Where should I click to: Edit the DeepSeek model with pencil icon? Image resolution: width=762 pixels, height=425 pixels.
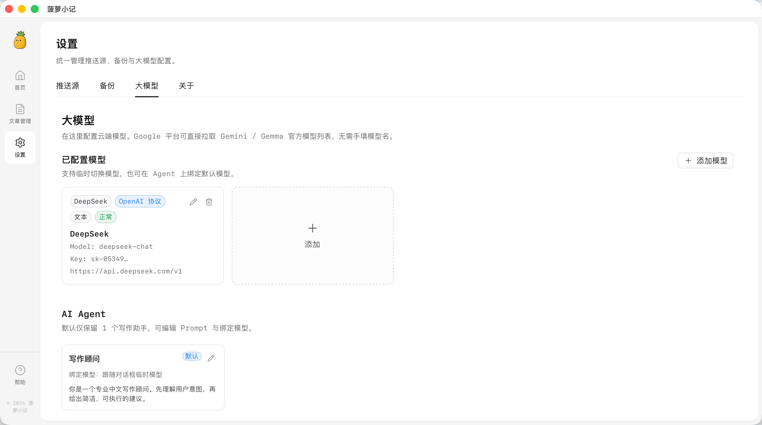(193, 202)
